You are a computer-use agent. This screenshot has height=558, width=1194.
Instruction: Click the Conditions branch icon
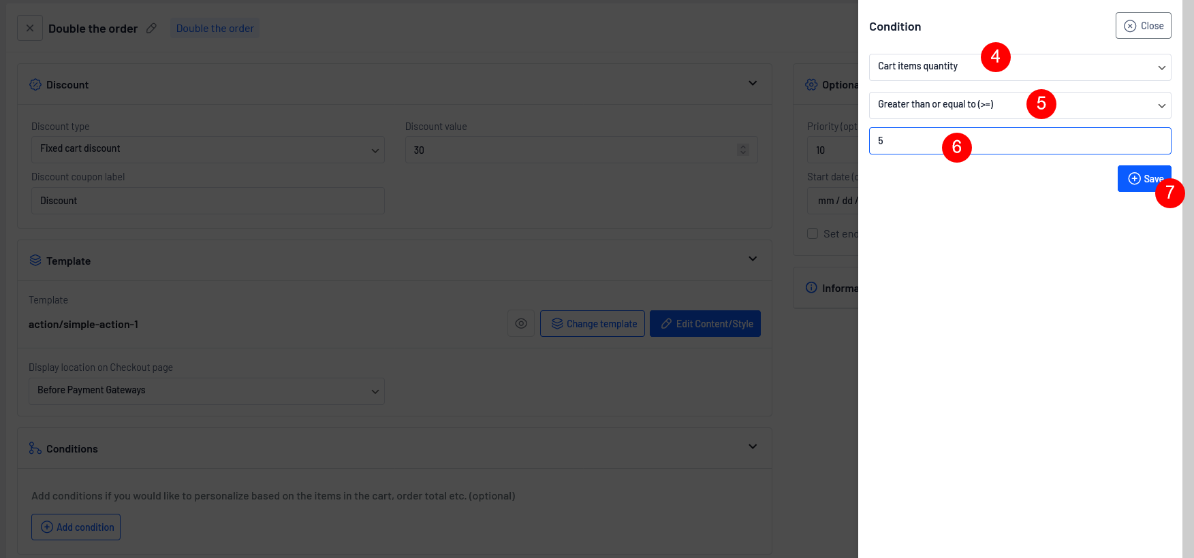(x=35, y=448)
